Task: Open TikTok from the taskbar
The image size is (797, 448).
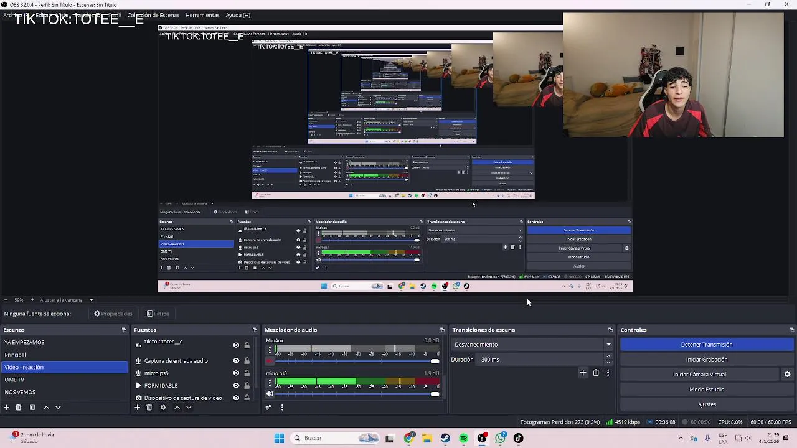Action: [519, 438]
